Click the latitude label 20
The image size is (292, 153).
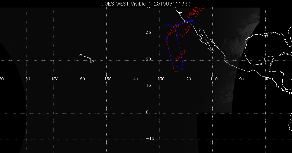click(x=148, y=59)
